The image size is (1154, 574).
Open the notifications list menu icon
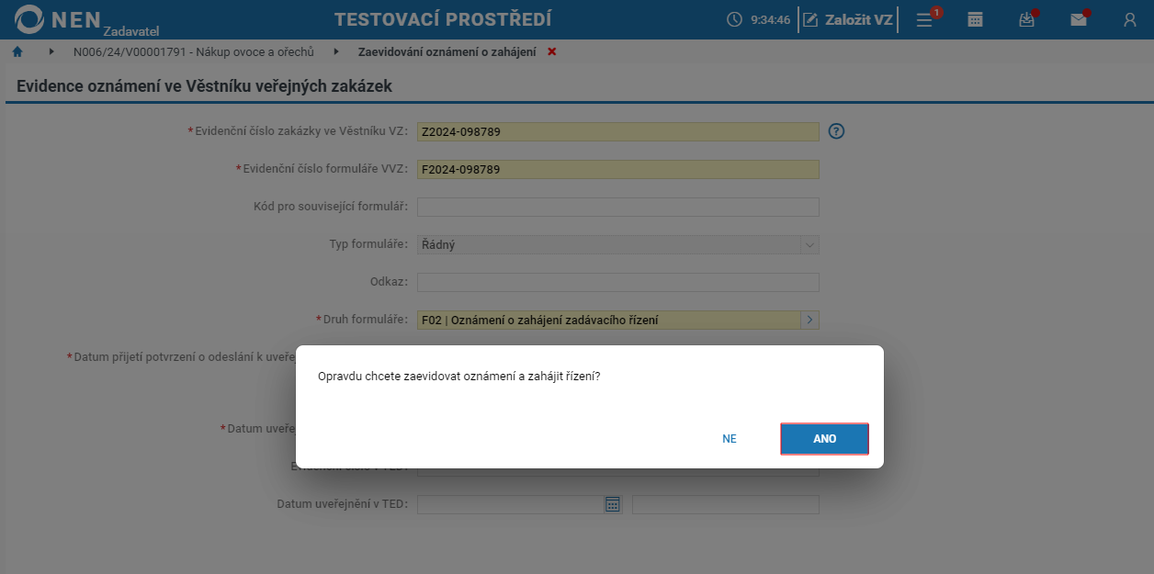[924, 19]
